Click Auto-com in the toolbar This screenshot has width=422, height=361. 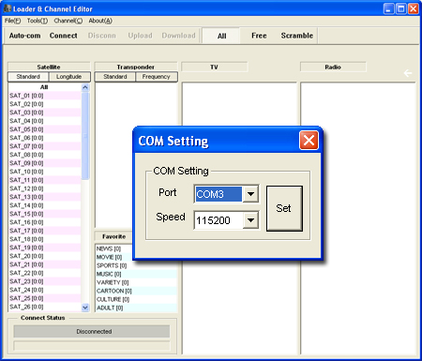[x=24, y=36]
